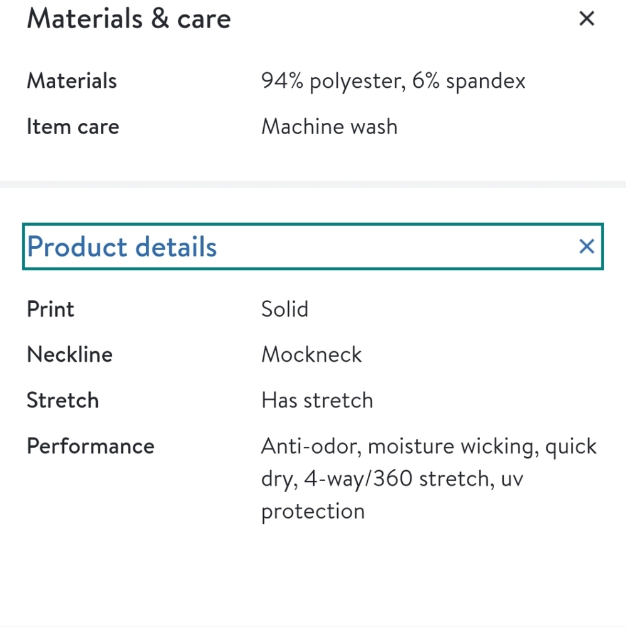
Task: Click the '94% polyester' text
Action: 330,81
